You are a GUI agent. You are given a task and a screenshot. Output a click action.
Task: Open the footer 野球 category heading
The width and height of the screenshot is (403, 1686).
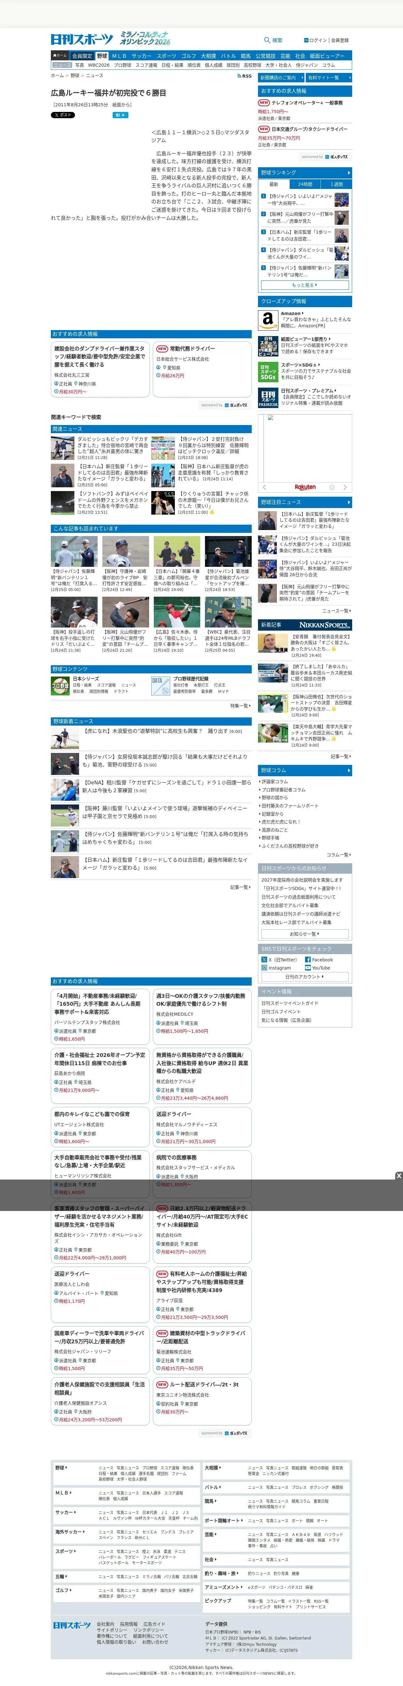tap(61, 1468)
